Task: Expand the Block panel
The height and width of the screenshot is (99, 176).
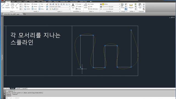Action: point(92,12)
